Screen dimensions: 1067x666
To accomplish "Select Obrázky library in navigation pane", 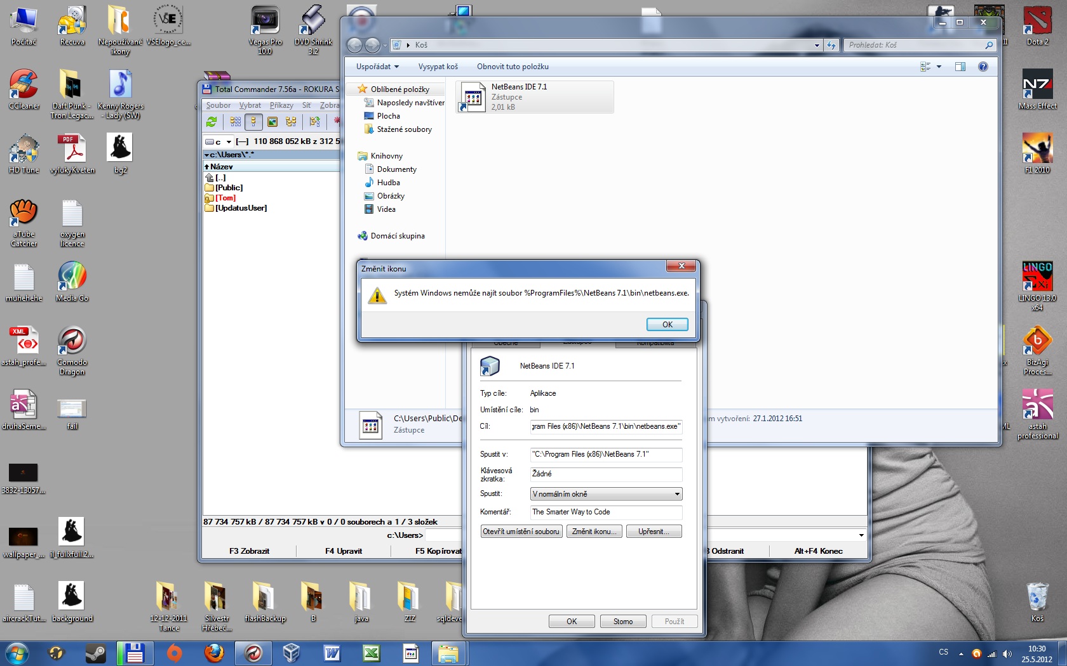I will point(384,196).
